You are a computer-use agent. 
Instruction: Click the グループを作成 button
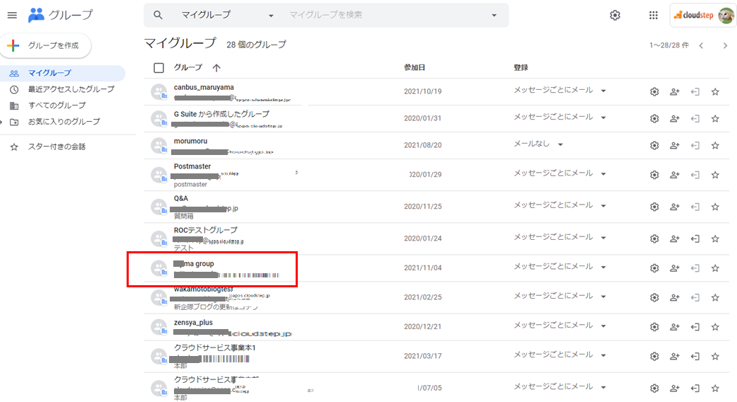[46, 45]
